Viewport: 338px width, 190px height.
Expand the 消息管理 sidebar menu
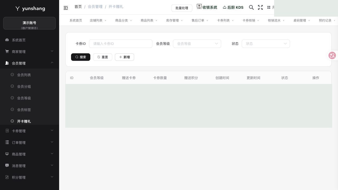30,165
